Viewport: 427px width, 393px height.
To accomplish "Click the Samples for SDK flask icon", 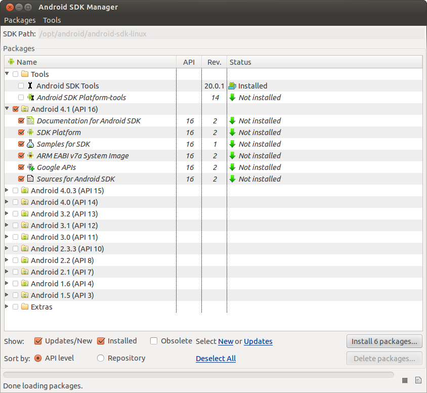I will click(30, 144).
